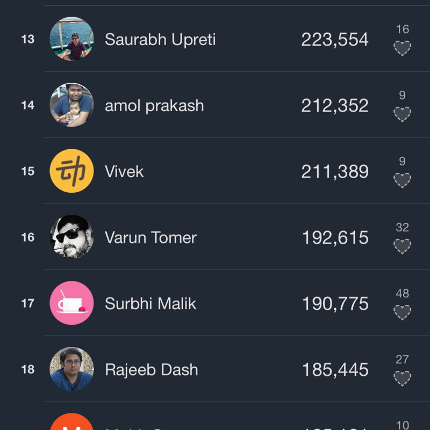Tap the heart icon for Saurabh Upreti
The width and height of the screenshot is (430, 430).
point(402,49)
